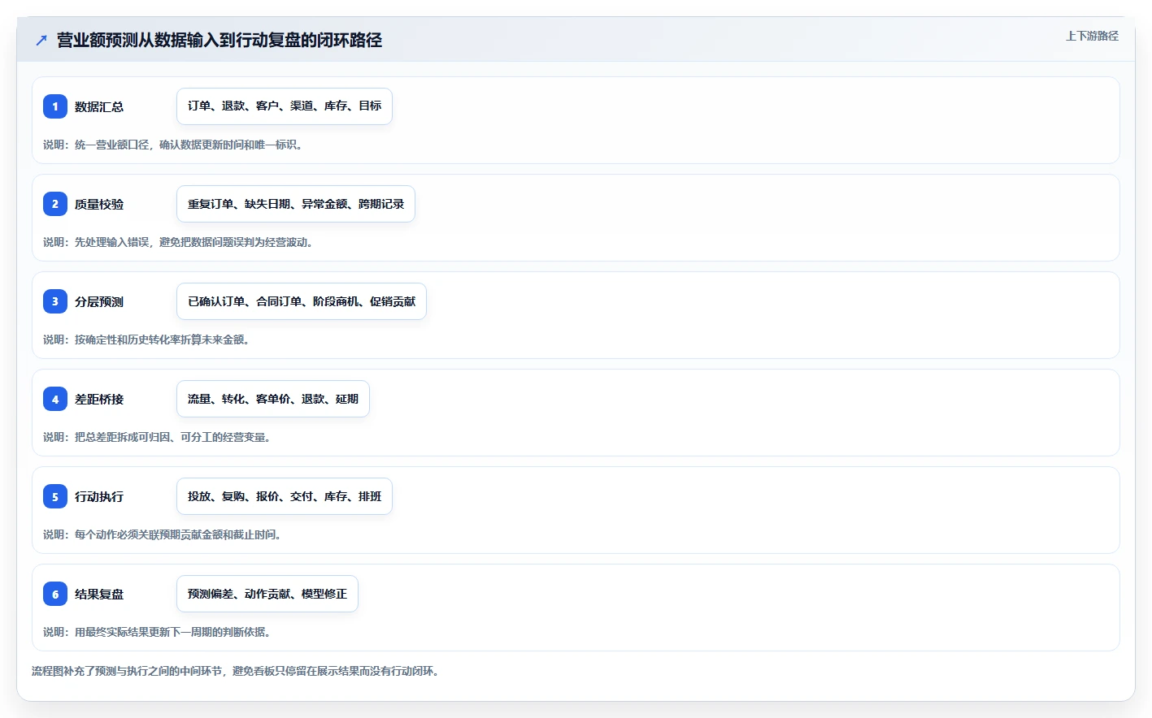This screenshot has width=1152, height=718.
Task: Click the 流量、转化、客单价、退款、延期 chip
Action: coord(273,399)
